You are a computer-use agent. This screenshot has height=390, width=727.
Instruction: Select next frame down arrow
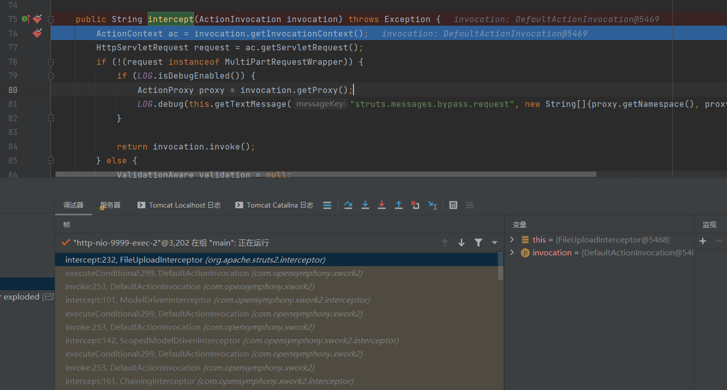[462, 243]
